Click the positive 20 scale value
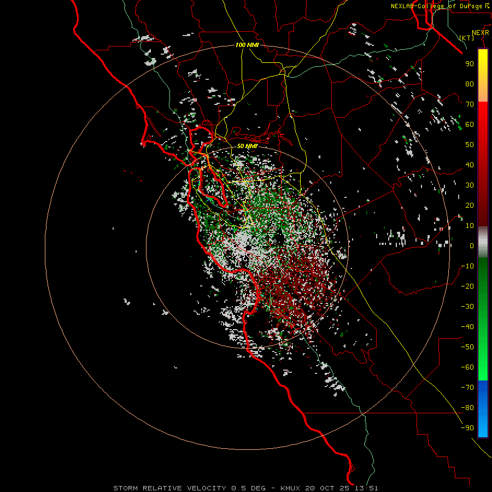492x492 pixels. [x=470, y=205]
